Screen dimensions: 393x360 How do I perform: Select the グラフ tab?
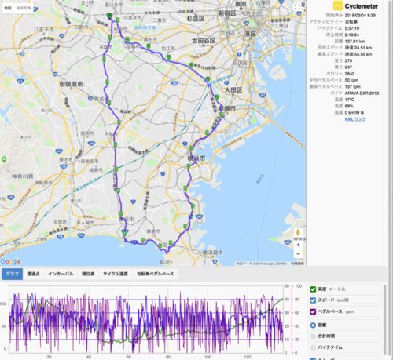pos(12,274)
